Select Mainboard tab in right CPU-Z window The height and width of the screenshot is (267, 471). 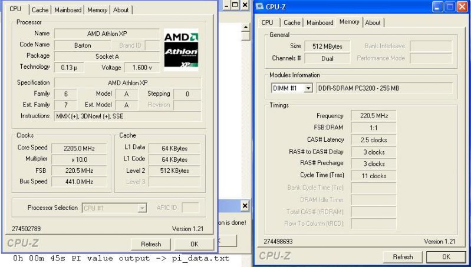[320, 22]
